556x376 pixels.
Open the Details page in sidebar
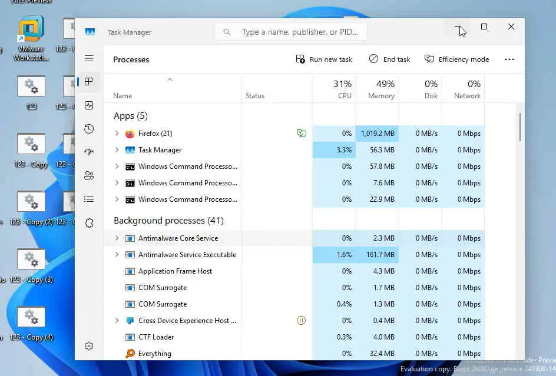(x=89, y=199)
